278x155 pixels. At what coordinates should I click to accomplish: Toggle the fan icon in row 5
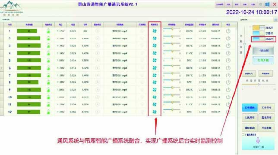[155, 60]
